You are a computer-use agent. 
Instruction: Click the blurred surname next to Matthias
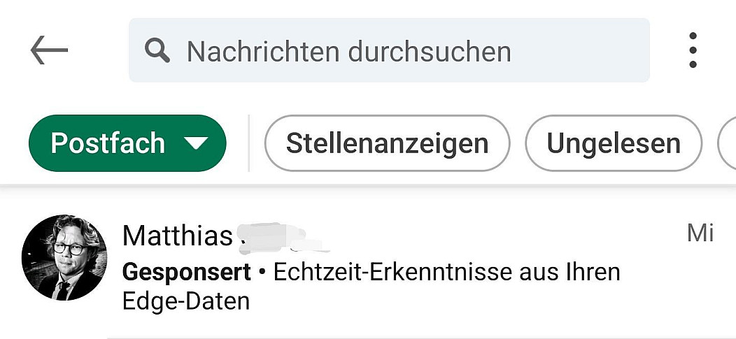(280, 236)
